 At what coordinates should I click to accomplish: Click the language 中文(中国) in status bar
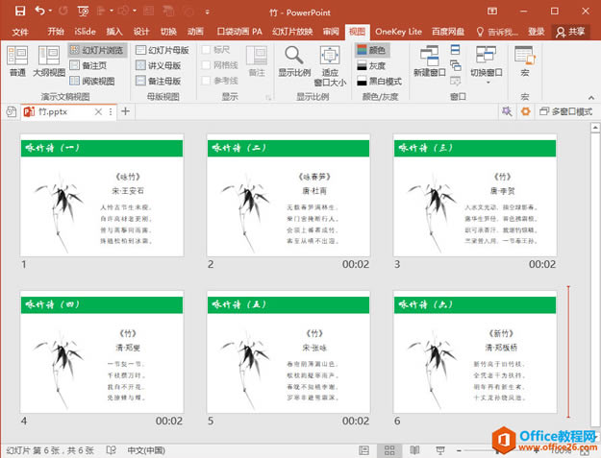146,450
